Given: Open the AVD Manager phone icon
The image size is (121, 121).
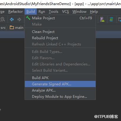Looking at the screenshot, I should (102, 19).
